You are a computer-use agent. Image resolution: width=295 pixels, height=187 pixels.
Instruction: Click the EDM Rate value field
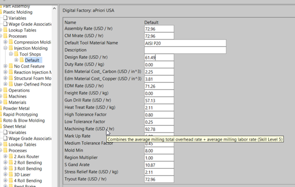pyautogui.click(x=159, y=86)
